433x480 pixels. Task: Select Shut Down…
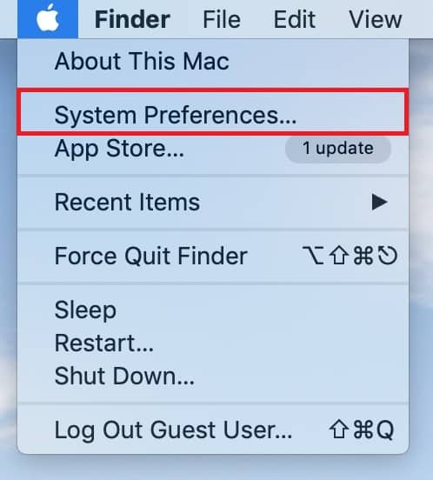point(213,376)
